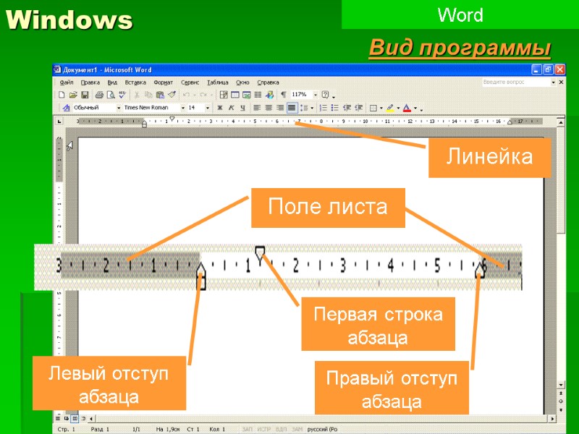Open the font size 14 dropdown

(208, 108)
